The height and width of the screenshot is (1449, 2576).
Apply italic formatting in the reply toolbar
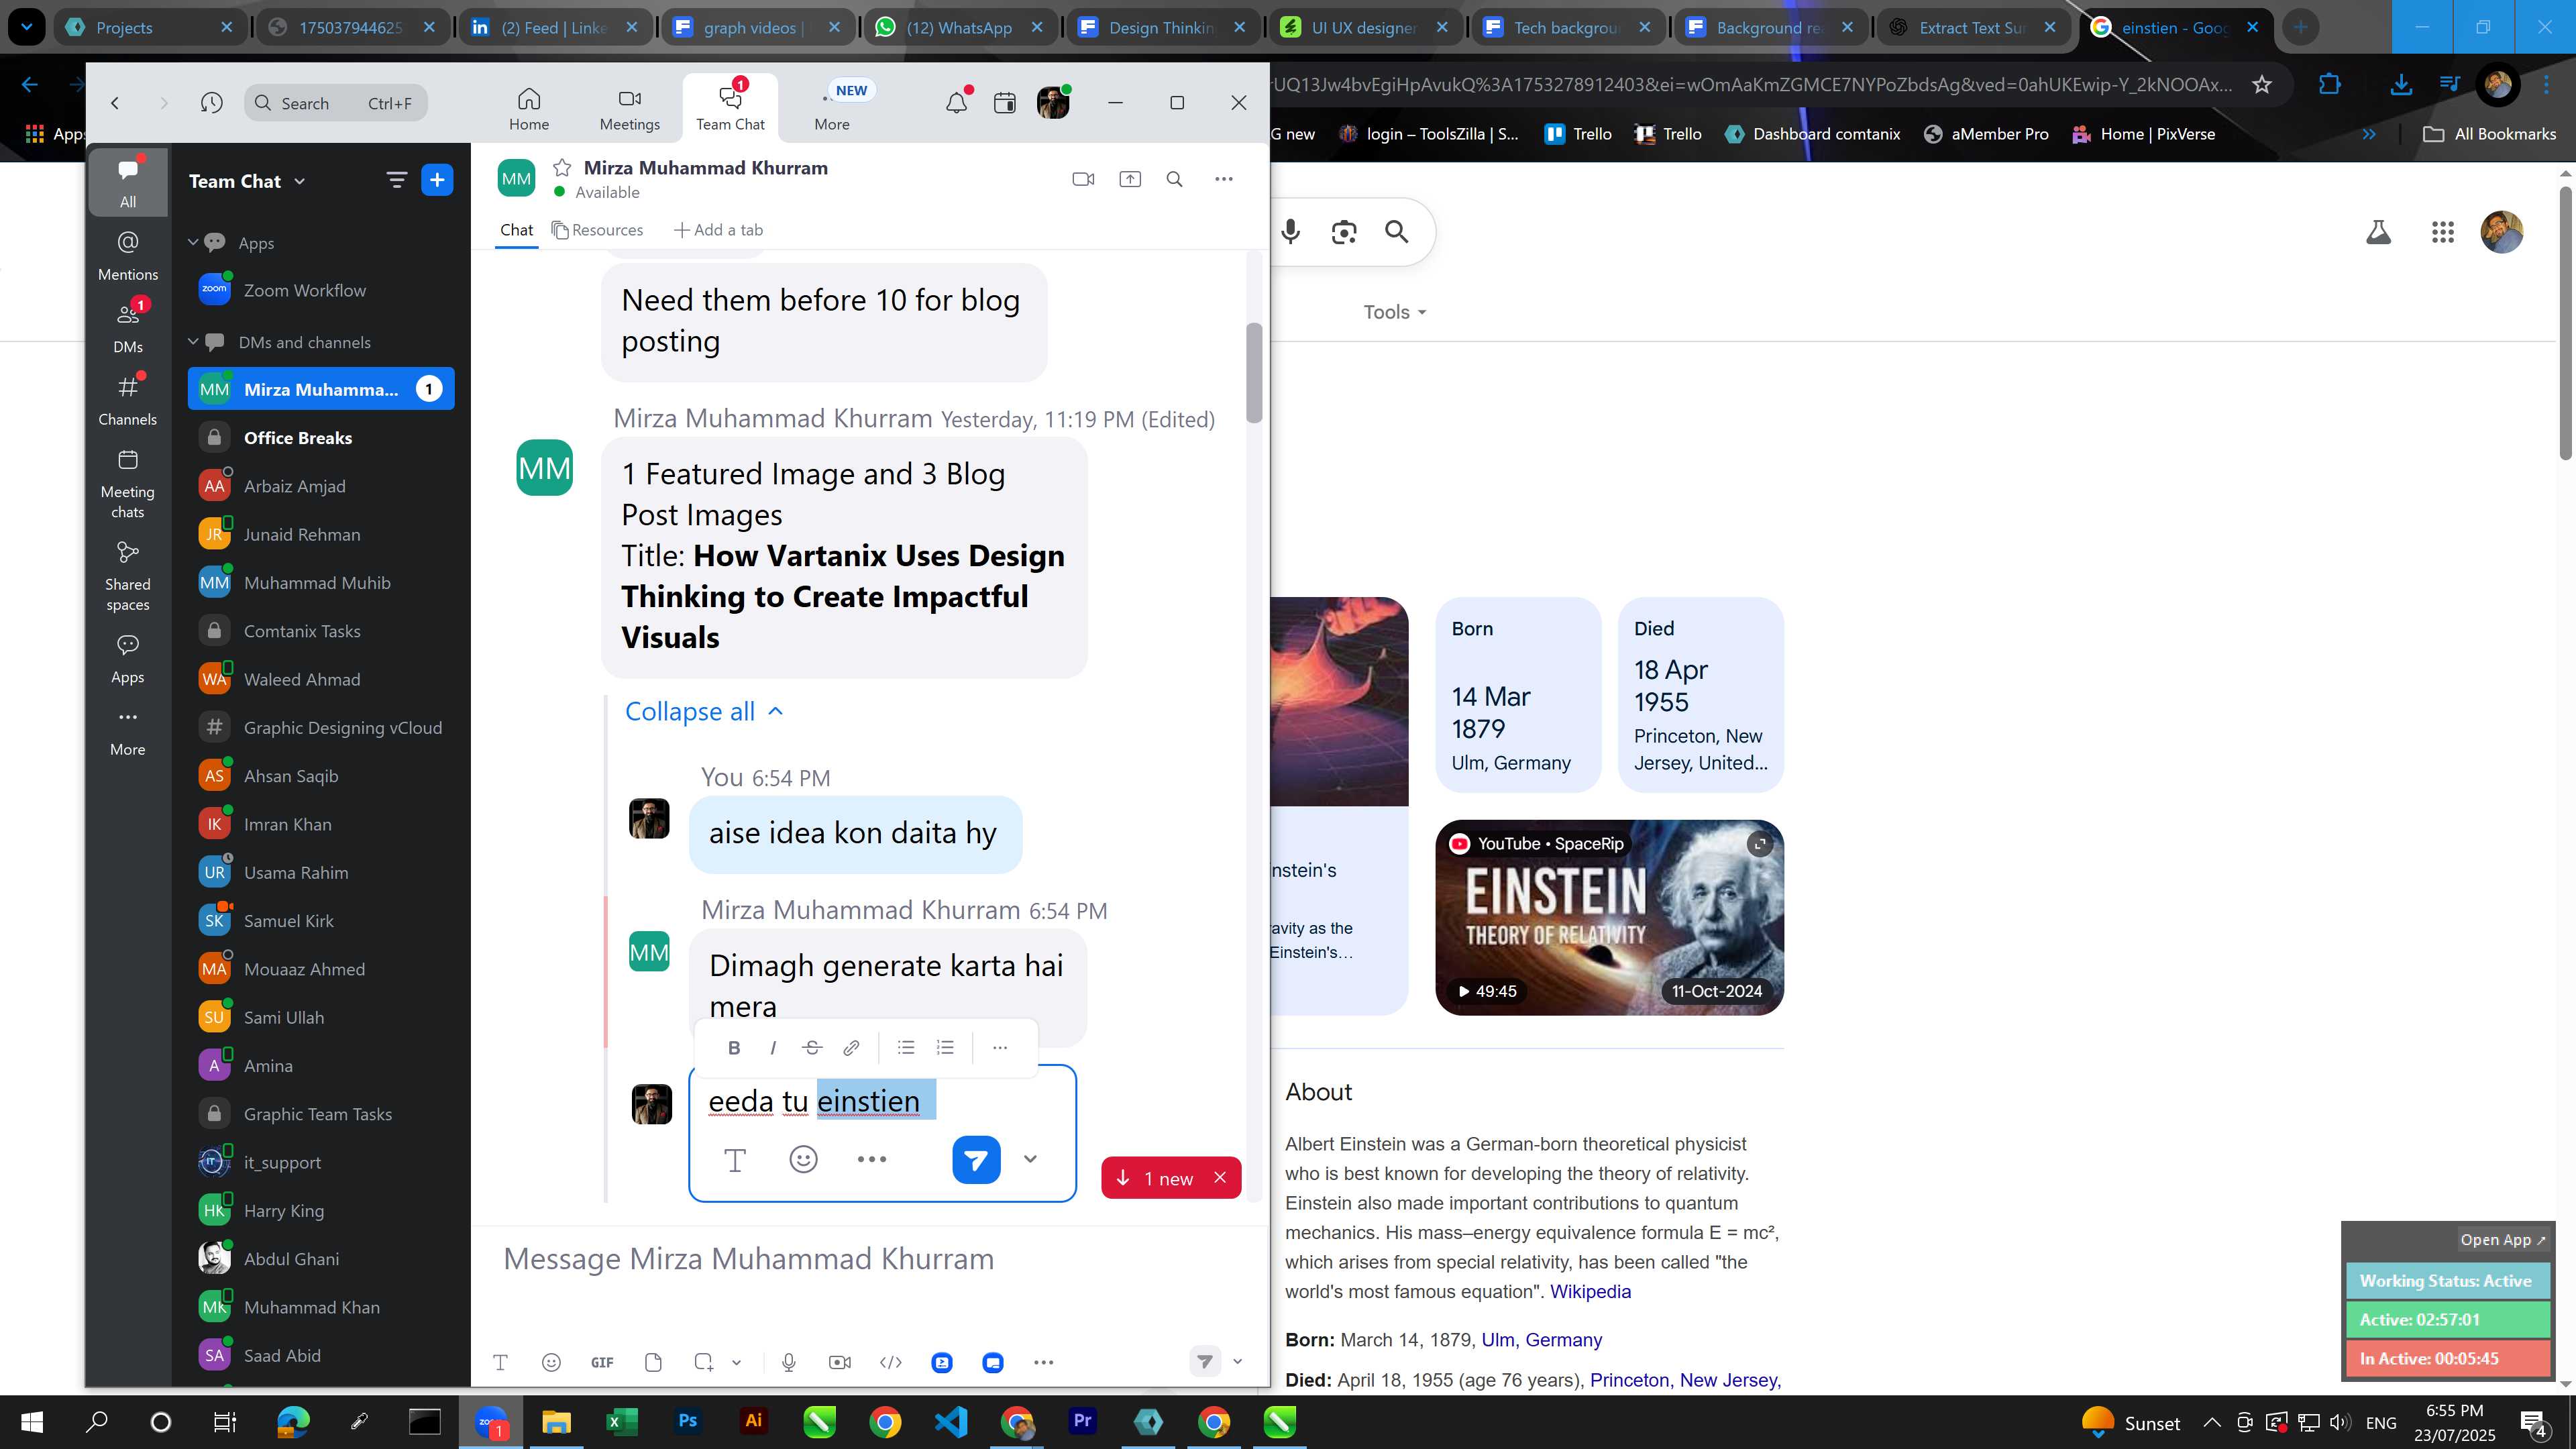point(773,1047)
